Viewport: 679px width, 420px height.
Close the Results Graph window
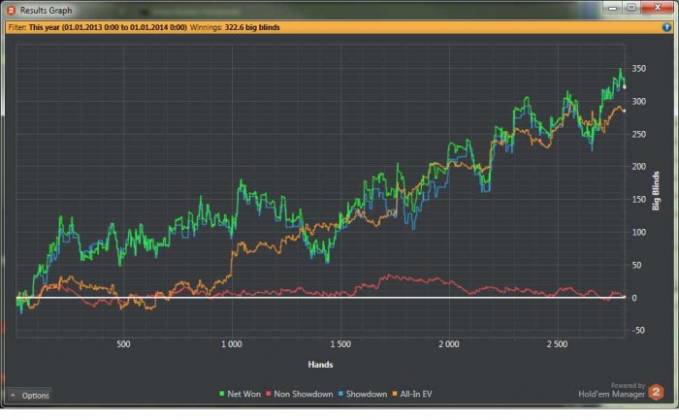[657, 8]
